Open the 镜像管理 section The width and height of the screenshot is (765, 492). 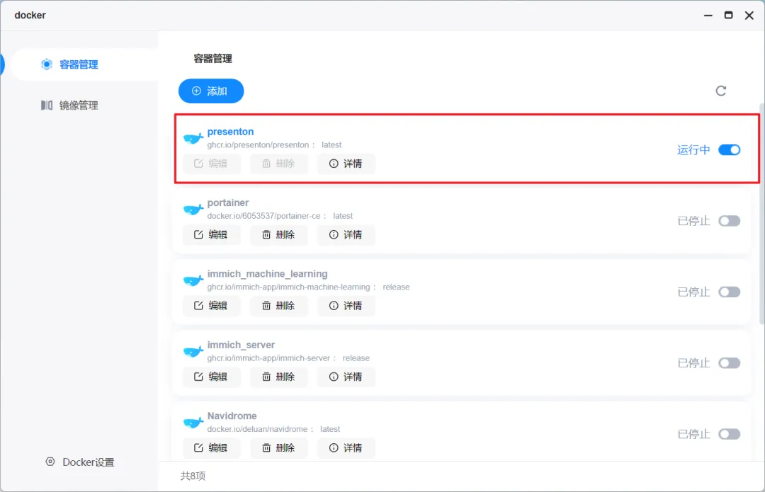coord(79,105)
